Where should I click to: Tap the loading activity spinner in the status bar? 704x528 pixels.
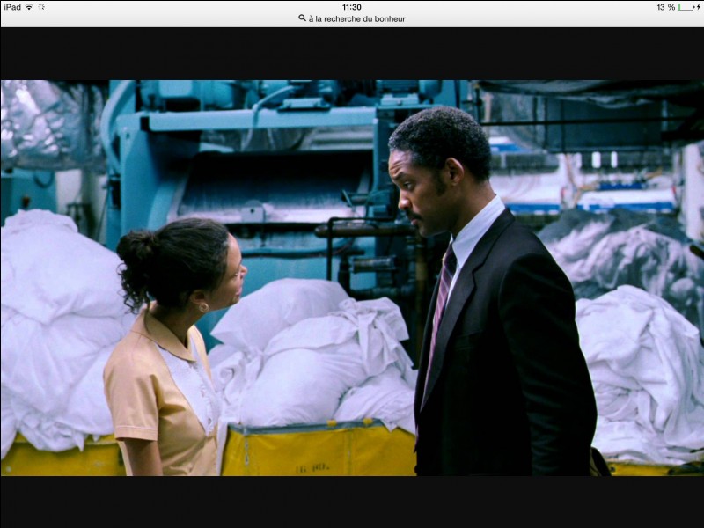click(x=41, y=7)
